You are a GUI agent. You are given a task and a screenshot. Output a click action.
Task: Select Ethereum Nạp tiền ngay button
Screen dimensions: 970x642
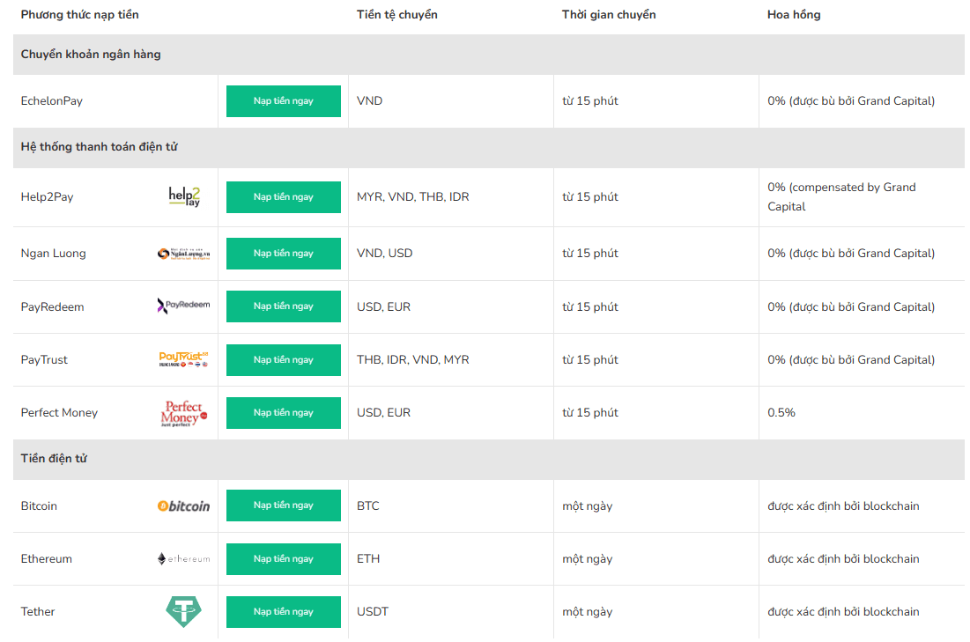point(284,558)
